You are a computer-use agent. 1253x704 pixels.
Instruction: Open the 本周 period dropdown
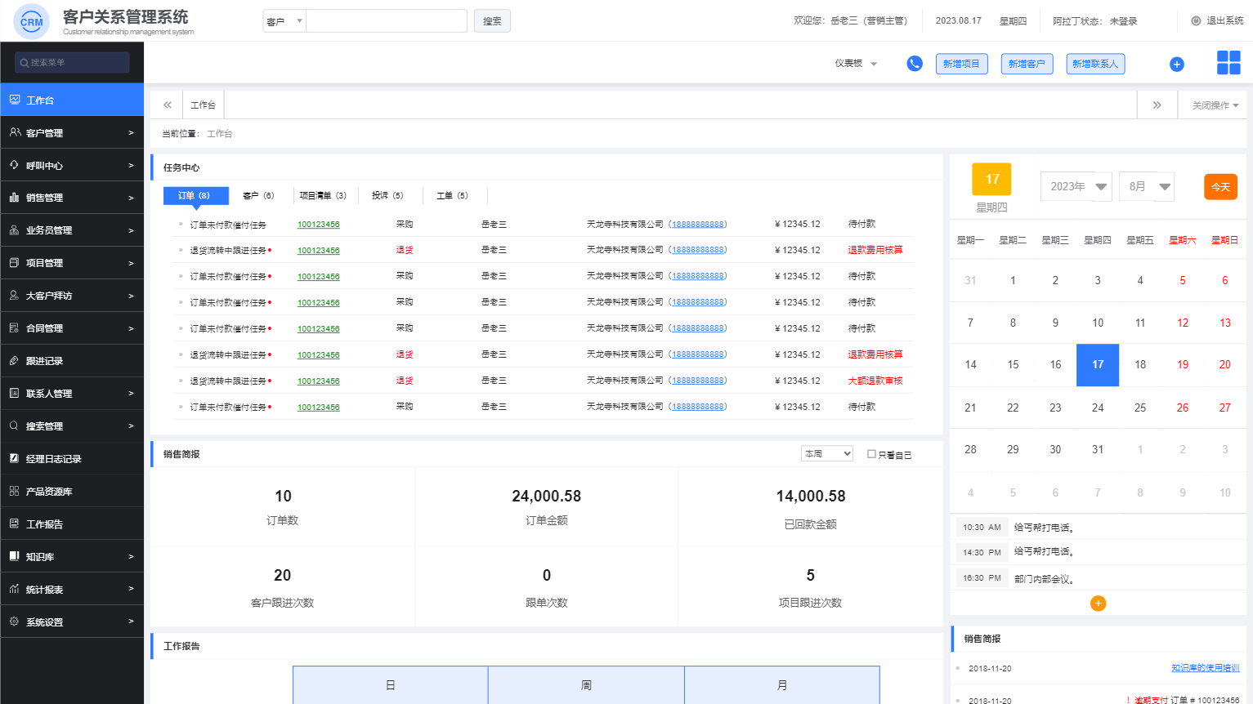point(827,454)
